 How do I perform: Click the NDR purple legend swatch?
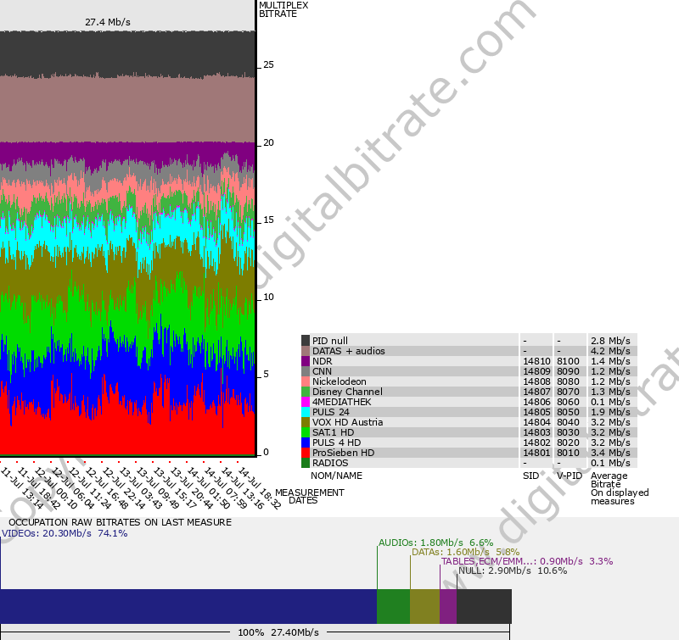(306, 360)
